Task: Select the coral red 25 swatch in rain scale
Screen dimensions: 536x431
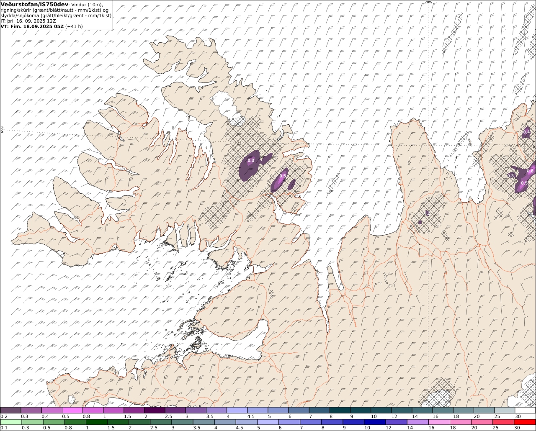Action: (502, 422)
